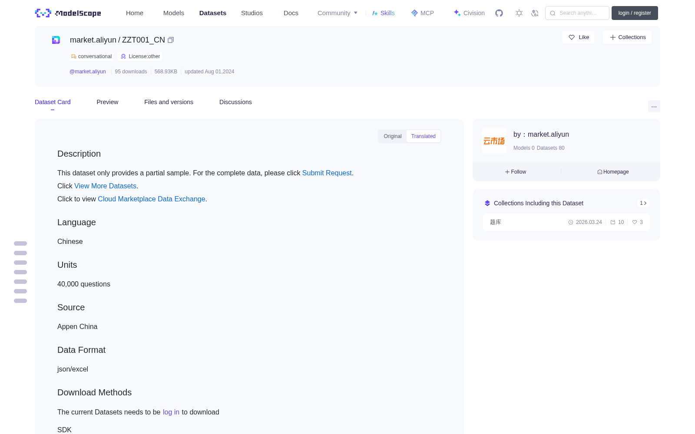This screenshot has height=434, width=695.
Task: Follow market.aliyun
Action: (516, 172)
